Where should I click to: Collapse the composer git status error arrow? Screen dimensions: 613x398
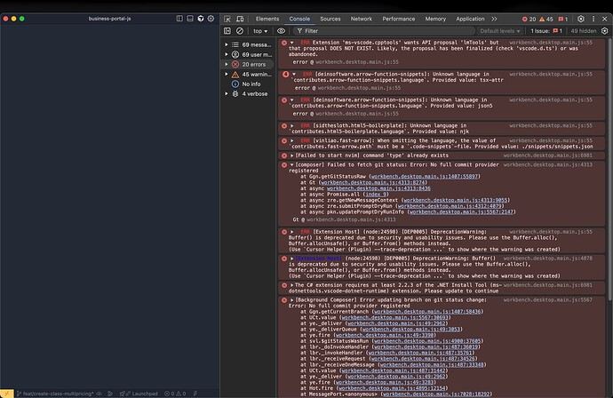[x=292, y=165]
